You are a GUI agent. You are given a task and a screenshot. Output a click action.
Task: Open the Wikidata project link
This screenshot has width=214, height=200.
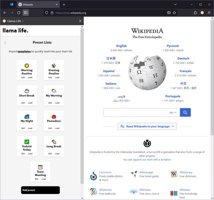point(185,189)
